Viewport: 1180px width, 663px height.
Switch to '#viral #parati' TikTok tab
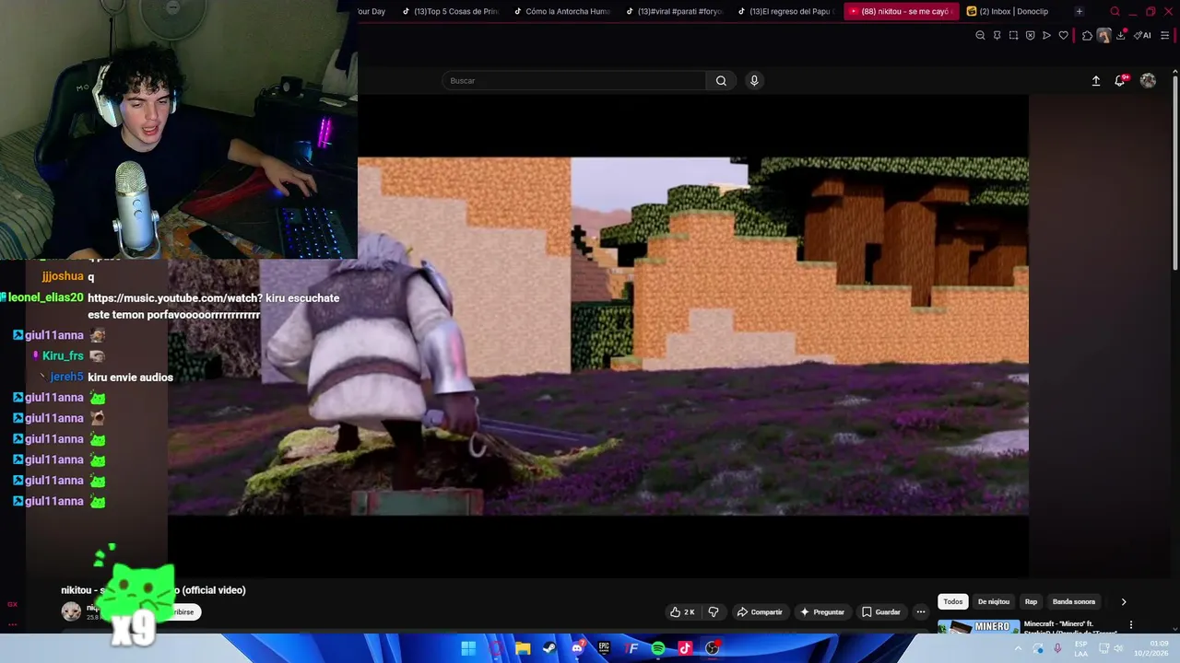coord(676,12)
